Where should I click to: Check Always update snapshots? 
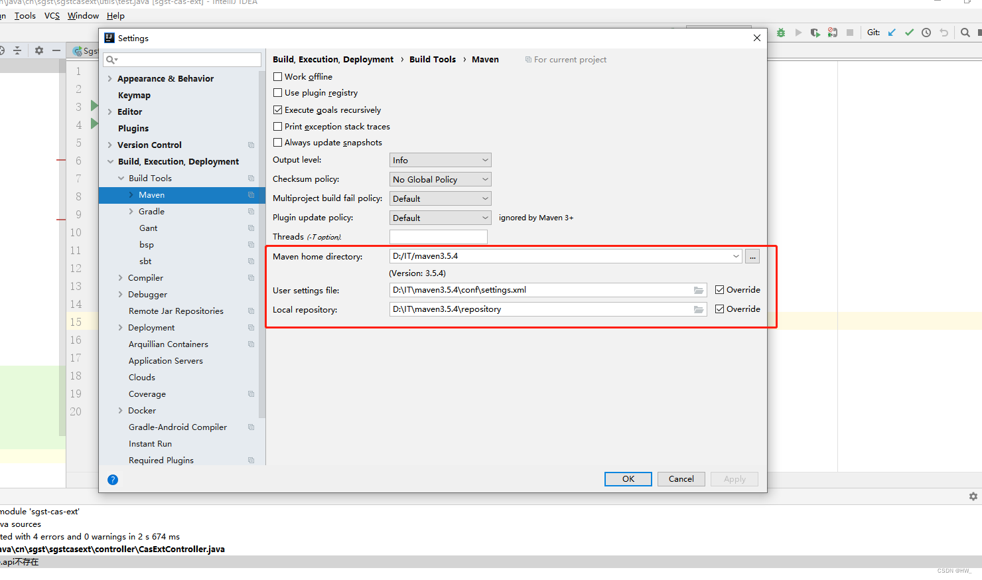[x=278, y=143]
